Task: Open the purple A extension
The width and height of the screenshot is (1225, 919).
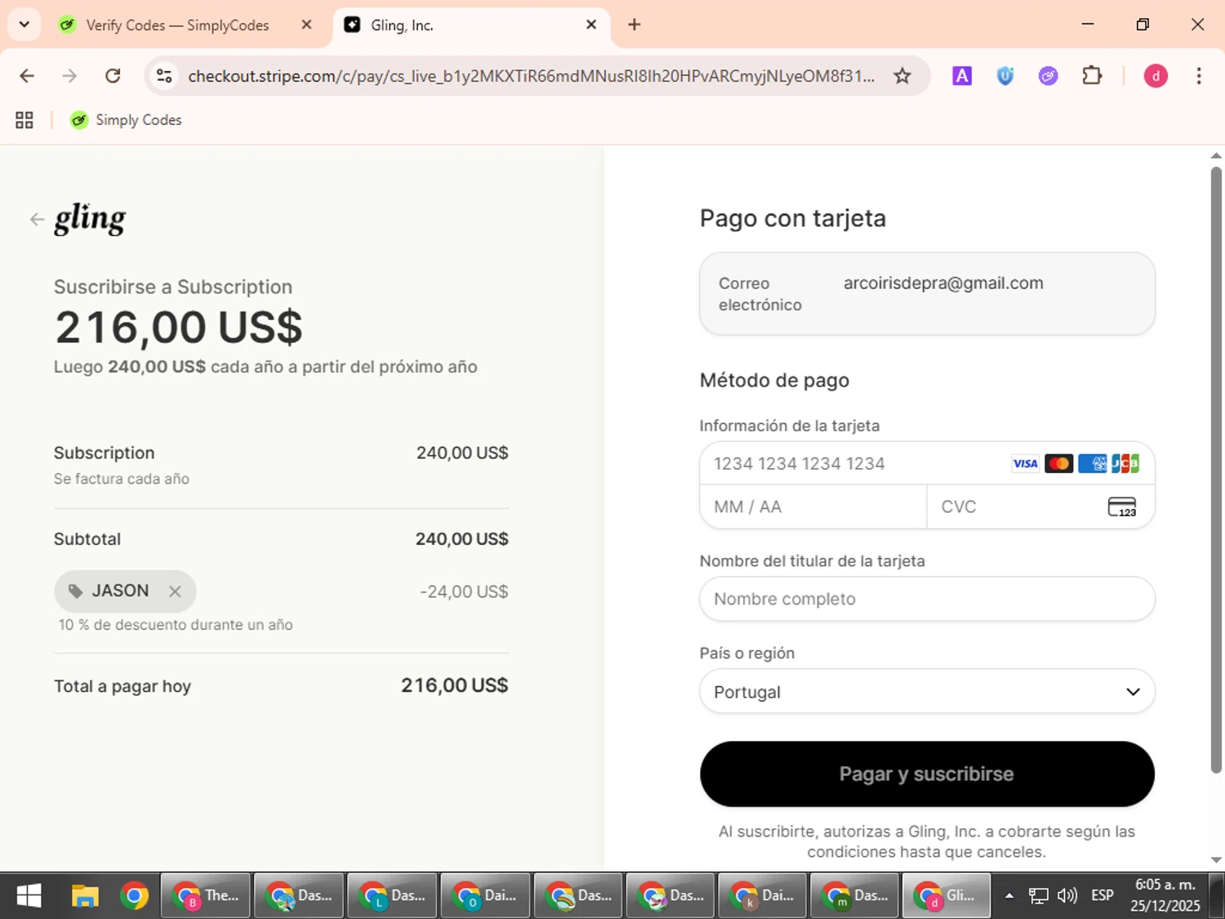Action: [x=962, y=76]
